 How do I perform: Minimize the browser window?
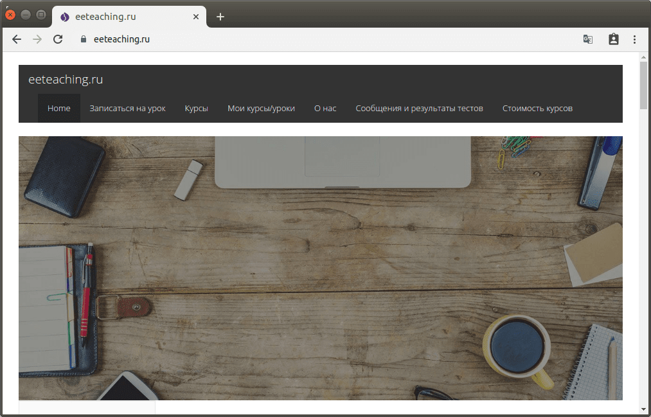coord(26,15)
